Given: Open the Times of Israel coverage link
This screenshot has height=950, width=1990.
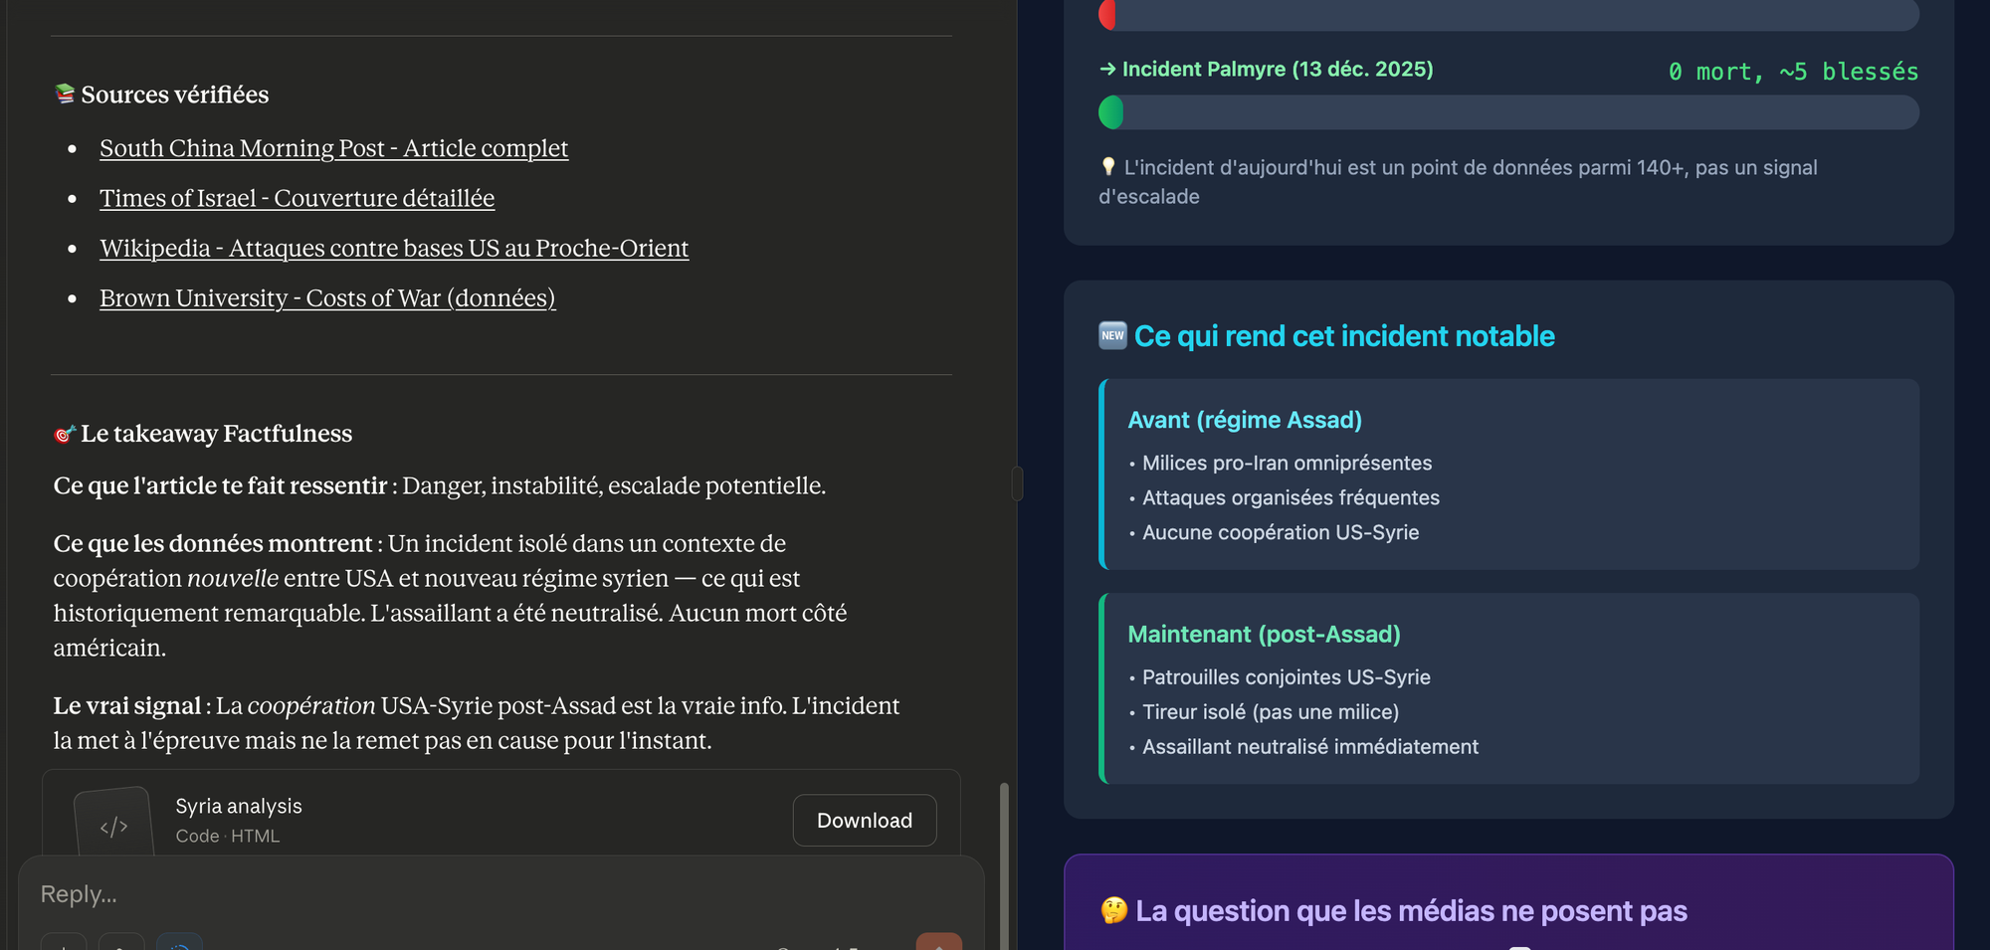Looking at the screenshot, I should tap(297, 198).
